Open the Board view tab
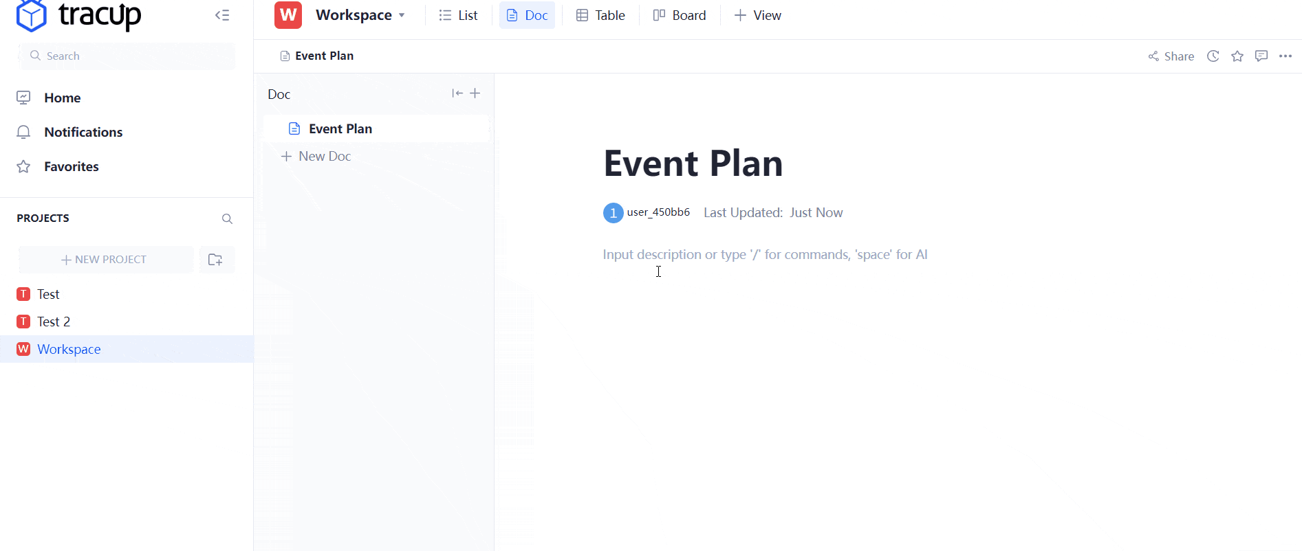The image size is (1302, 551). point(680,15)
